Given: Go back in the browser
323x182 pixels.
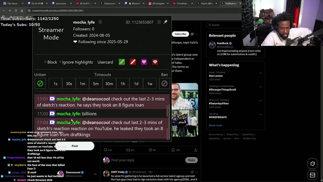Looking at the screenshot, I should (x=4, y=11).
